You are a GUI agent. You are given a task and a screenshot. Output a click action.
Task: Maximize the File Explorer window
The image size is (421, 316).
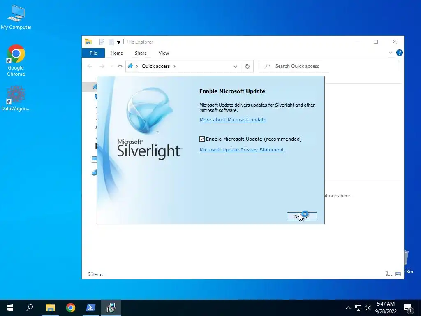click(376, 42)
